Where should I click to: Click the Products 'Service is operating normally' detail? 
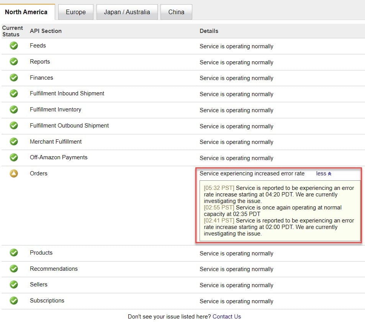click(236, 253)
